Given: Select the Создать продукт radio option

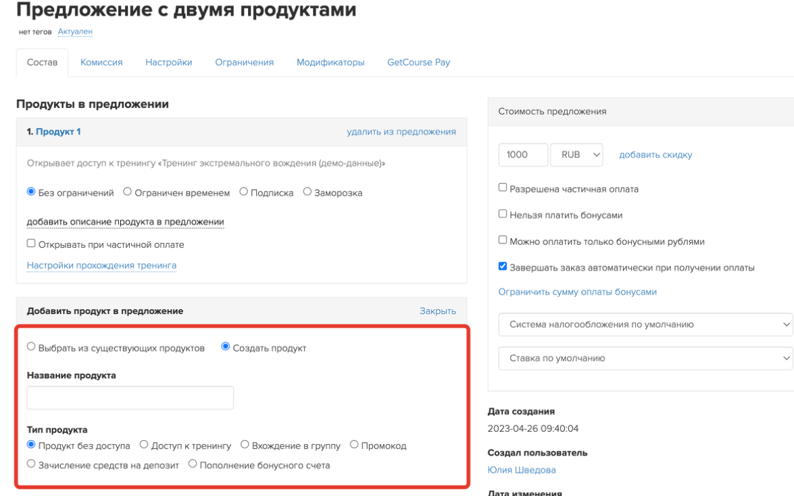Looking at the screenshot, I should pyautogui.click(x=225, y=347).
